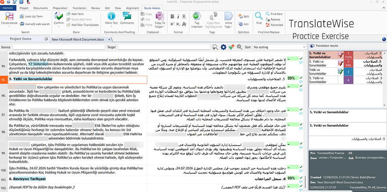Click the View ribbon tab
Viewport: 387px width, 192px height.
118,8
